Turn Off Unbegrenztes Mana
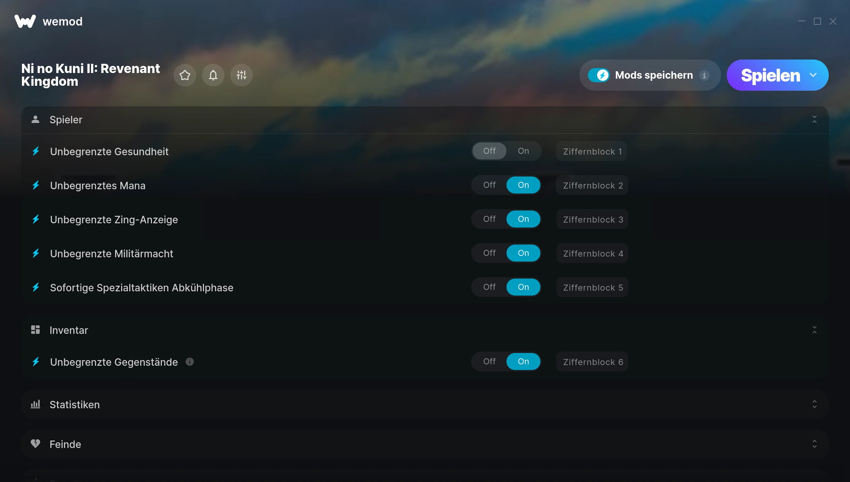The height and width of the screenshot is (482, 850). [489, 185]
